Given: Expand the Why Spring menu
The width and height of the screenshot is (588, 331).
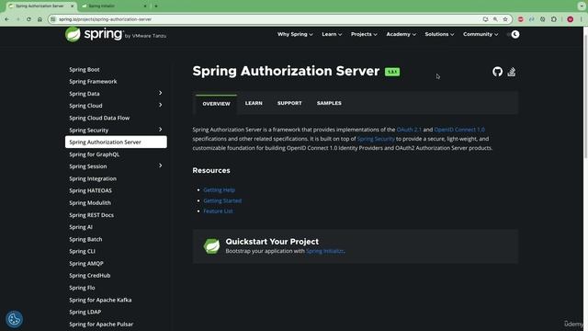Looking at the screenshot, I should point(295,34).
